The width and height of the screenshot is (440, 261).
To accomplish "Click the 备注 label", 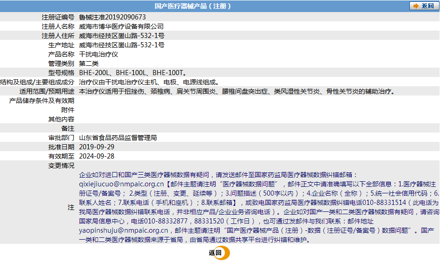I will [x=68, y=128].
